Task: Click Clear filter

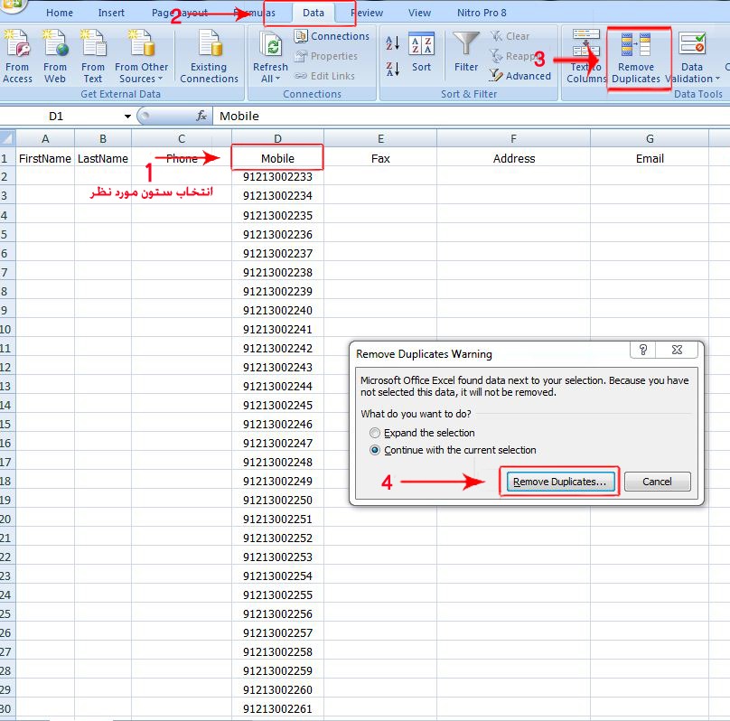Action: click(510, 36)
